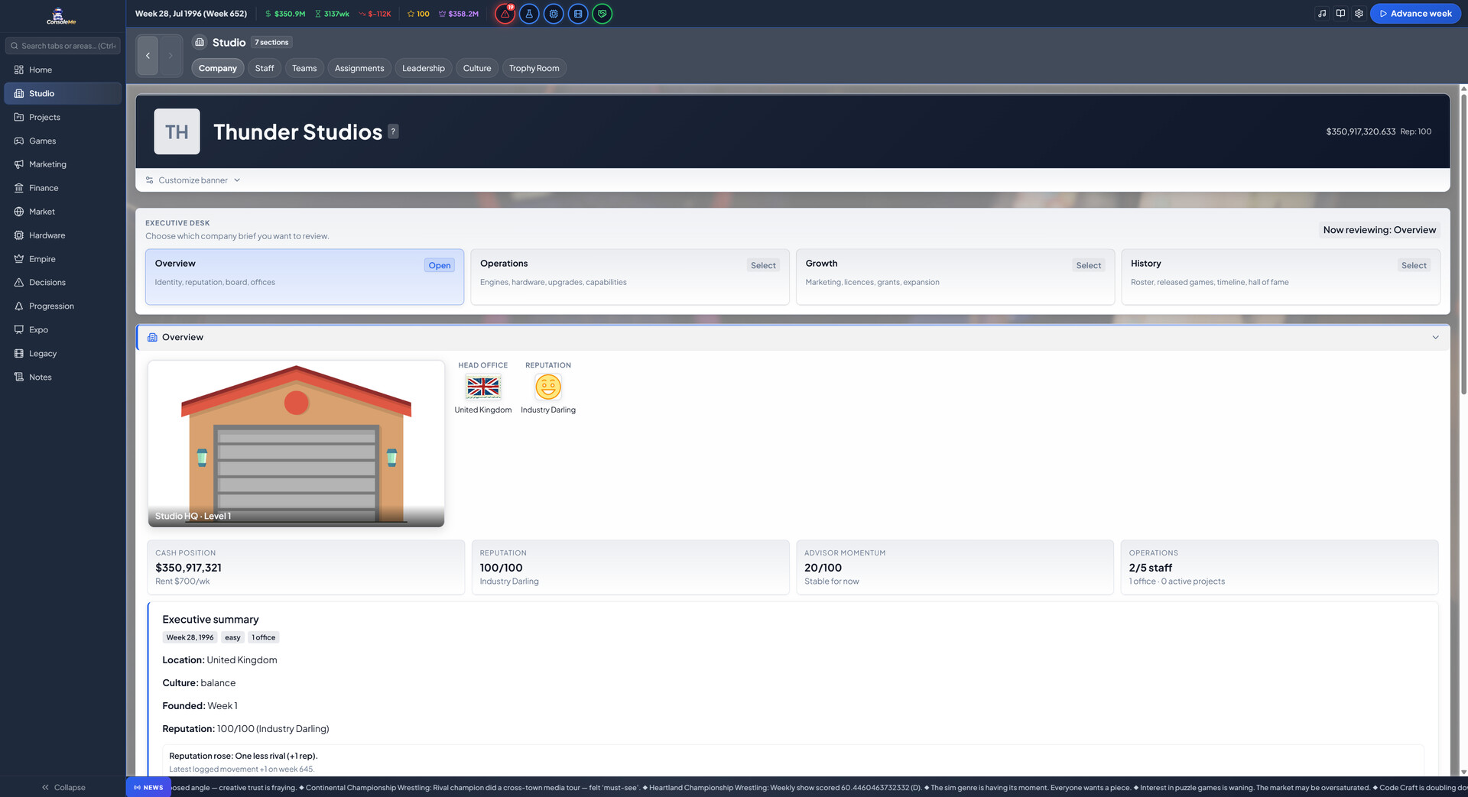Switch to the Assignments tab

coord(359,68)
